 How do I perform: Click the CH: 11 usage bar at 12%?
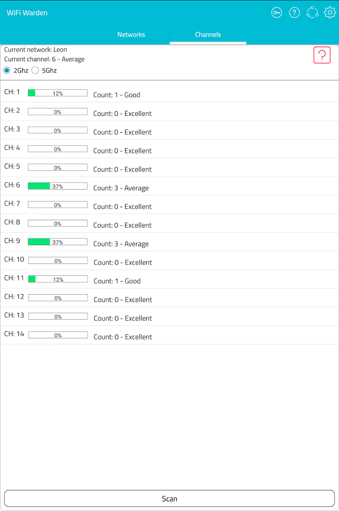click(58, 279)
